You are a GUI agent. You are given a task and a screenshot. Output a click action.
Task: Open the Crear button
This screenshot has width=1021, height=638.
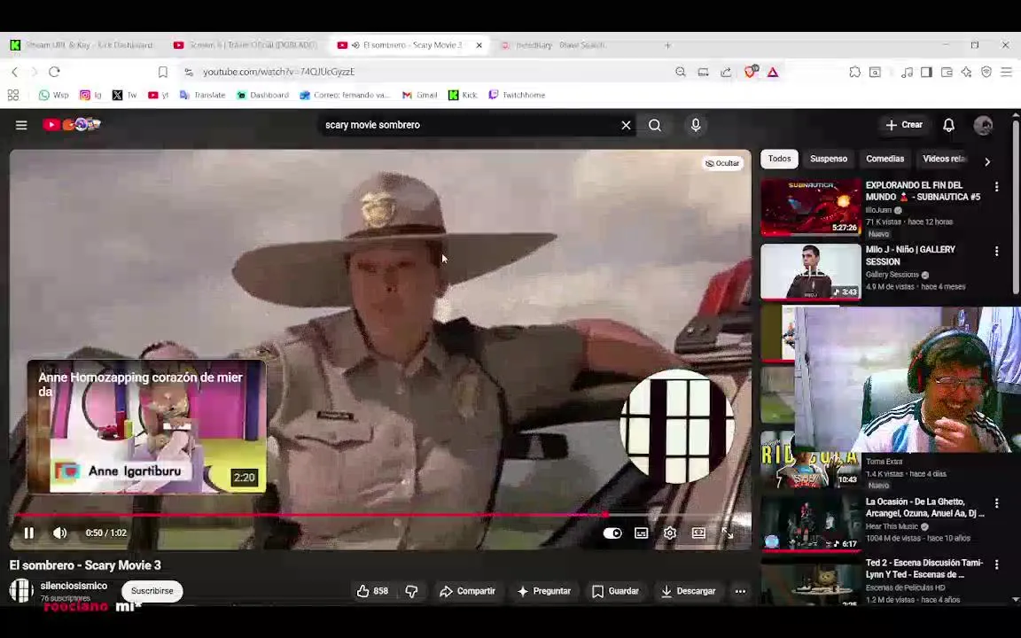[904, 124]
